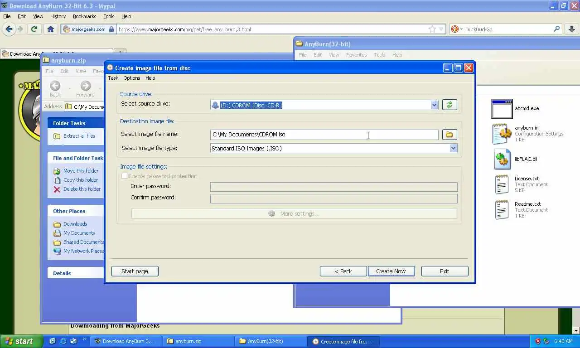Select libFLAC.dll file icon
The height and width of the screenshot is (348, 580).
pos(502,159)
